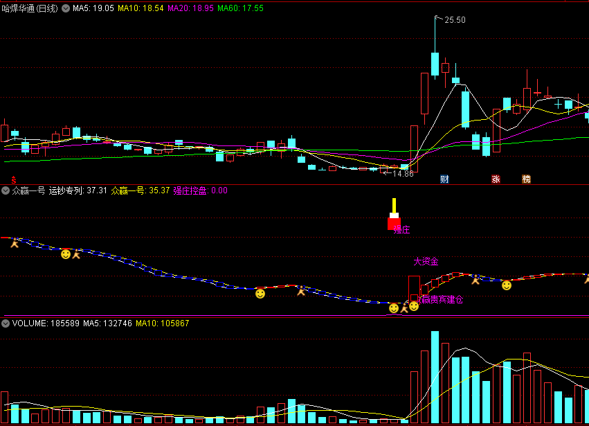
Task: Click the MA60: 17.55 label
Action: 240,8
